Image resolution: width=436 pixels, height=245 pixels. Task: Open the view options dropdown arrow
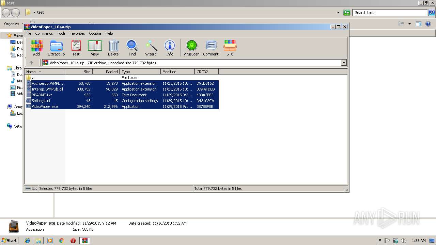409,24
